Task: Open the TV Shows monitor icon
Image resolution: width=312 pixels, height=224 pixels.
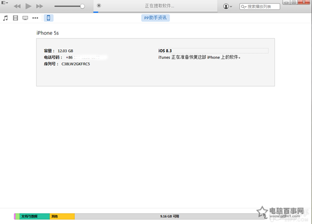Action: 25,18
